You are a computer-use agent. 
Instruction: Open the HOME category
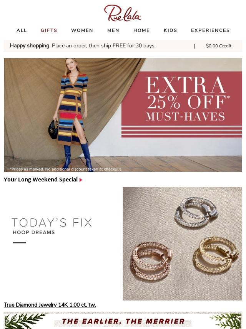[x=141, y=30]
